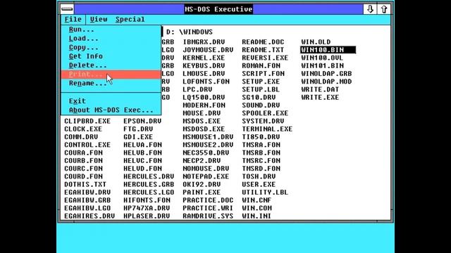The image size is (451, 253).
Task: Select the WINOLDAP.MOD file
Action: tap(326, 82)
